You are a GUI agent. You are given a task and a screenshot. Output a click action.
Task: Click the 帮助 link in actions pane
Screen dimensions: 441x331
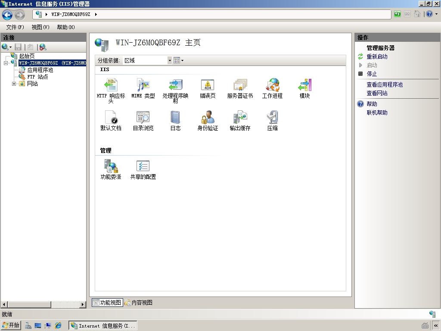coord(372,104)
